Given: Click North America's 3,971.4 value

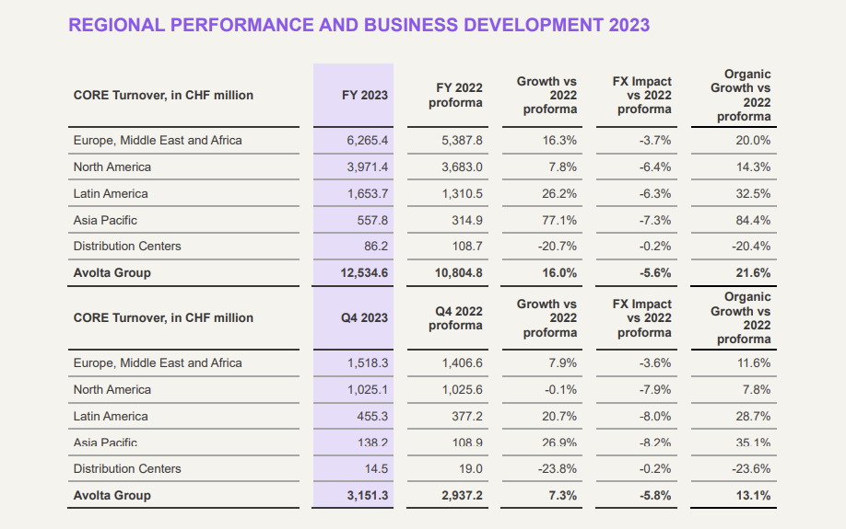Looking at the screenshot, I should point(368,167).
